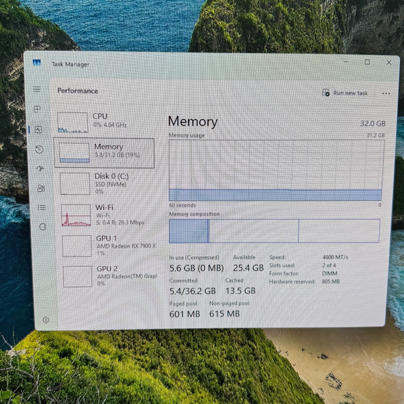Image resolution: width=404 pixels, height=404 pixels.
Task: Open the Details list page icon
Action: pyautogui.click(x=42, y=207)
